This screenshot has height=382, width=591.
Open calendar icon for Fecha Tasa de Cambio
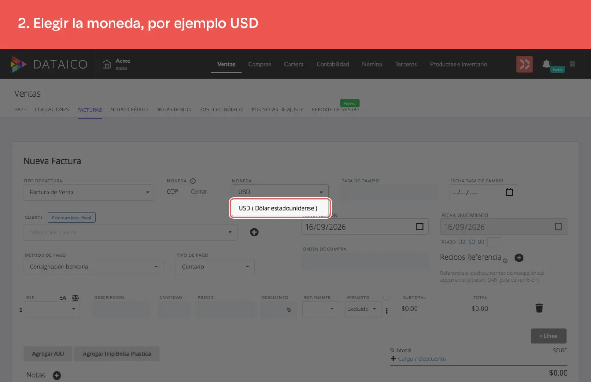tap(509, 192)
